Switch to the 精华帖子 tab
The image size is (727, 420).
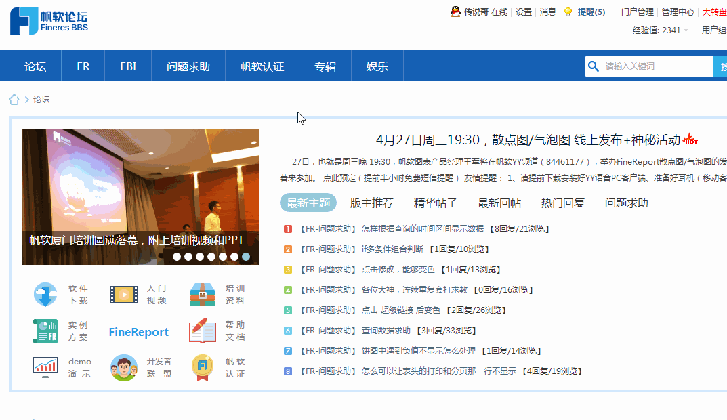coord(436,203)
